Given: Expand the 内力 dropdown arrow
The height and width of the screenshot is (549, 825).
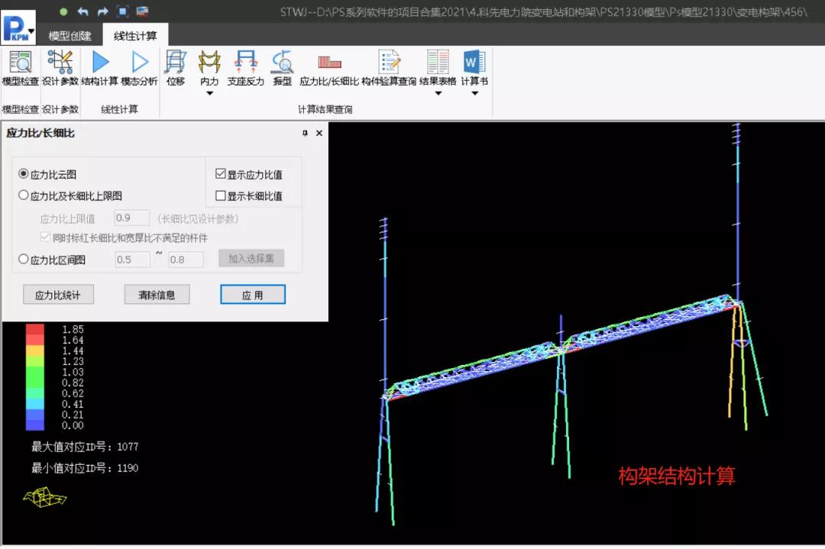Looking at the screenshot, I should 209,94.
